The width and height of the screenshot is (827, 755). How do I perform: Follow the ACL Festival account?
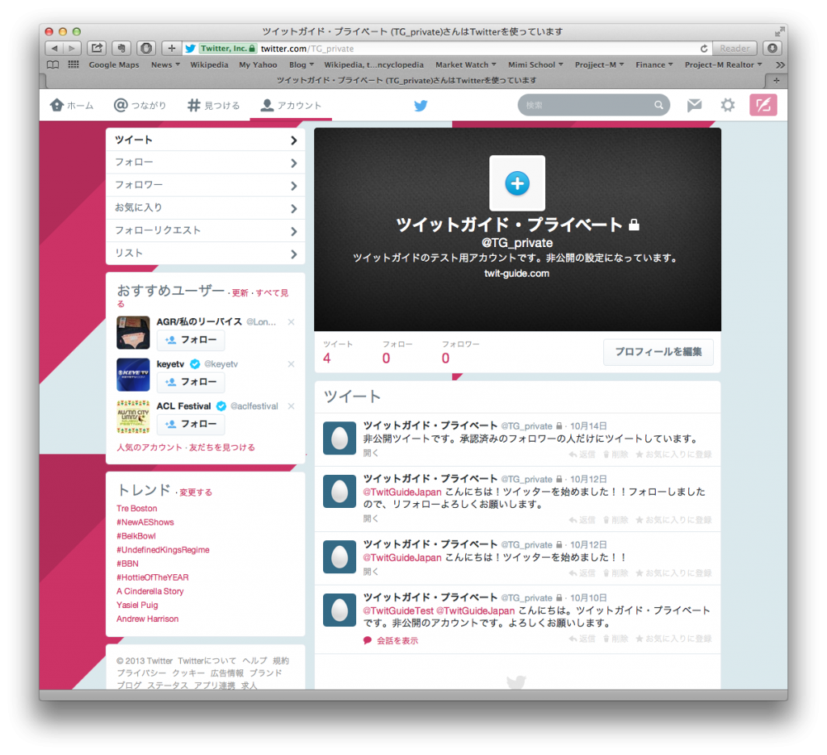[x=191, y=424]
